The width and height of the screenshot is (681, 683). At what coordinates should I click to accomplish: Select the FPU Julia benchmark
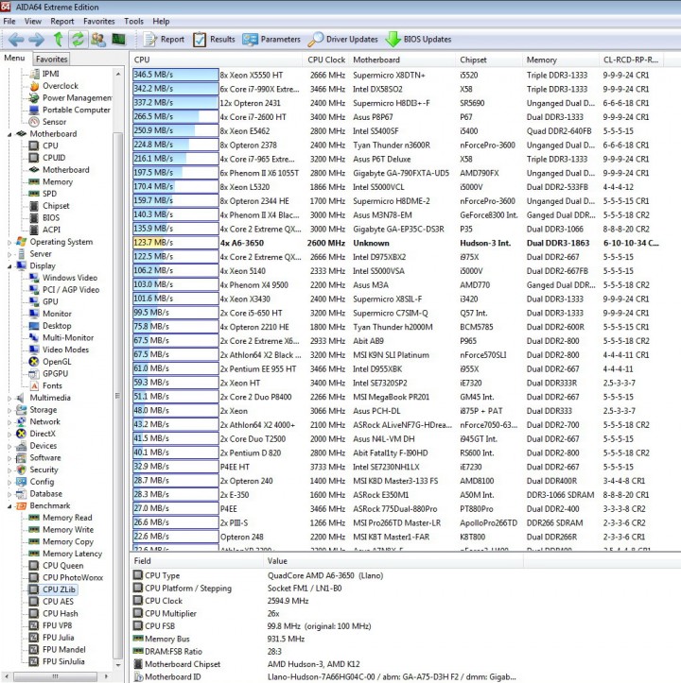click(58, 638)
